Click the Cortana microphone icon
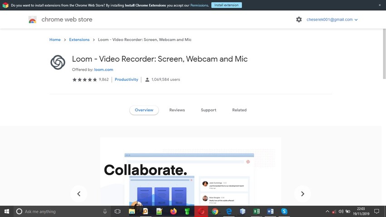The width and height of the screenshot is (386, 217). 105,212
